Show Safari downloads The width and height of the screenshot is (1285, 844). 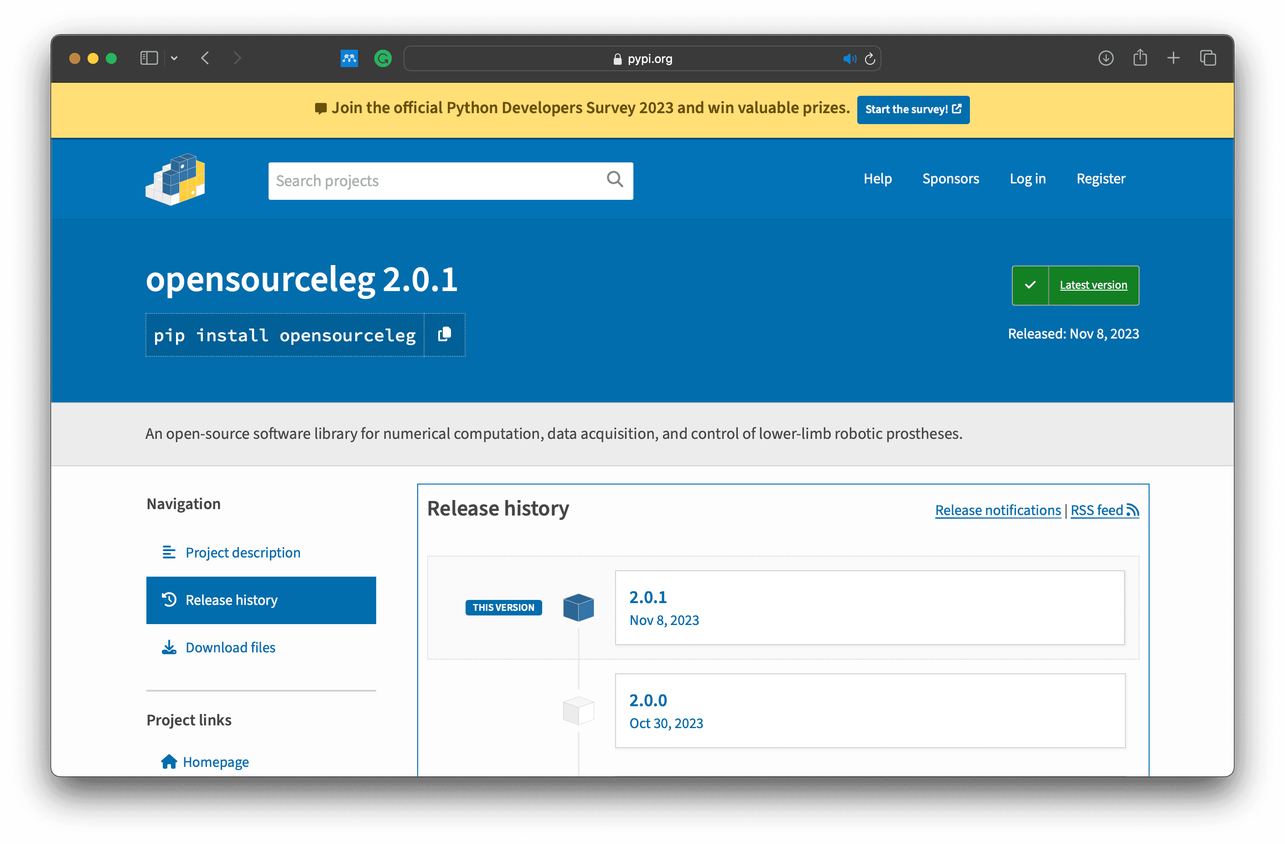tap(1106, 58)
